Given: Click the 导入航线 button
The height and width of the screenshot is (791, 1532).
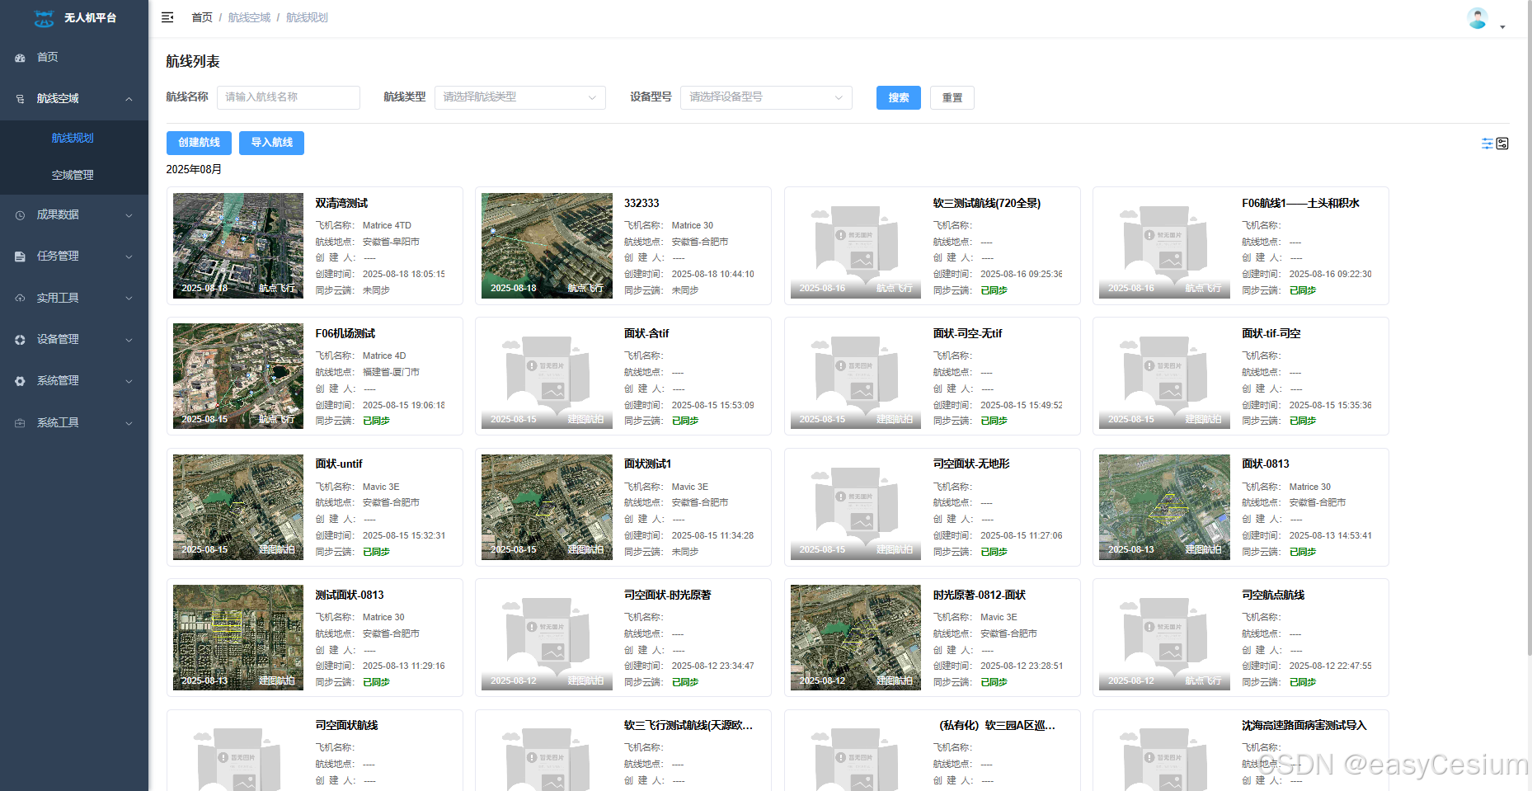Looking at the screenshot, I should (x=271, y=143).
